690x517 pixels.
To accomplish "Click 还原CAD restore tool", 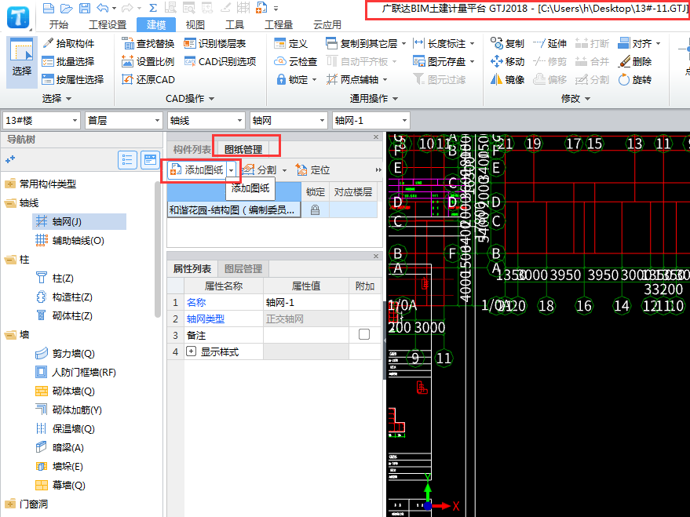I will tap(148, 79).
